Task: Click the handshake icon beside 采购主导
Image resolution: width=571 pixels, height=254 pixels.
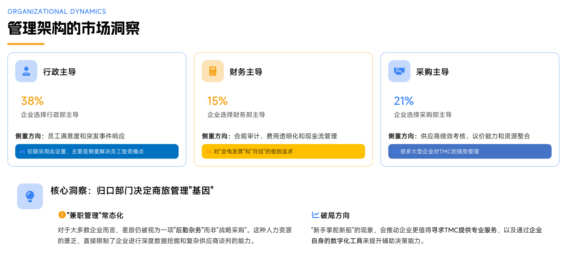Action: pyautogui.click(x=399, y=71)
